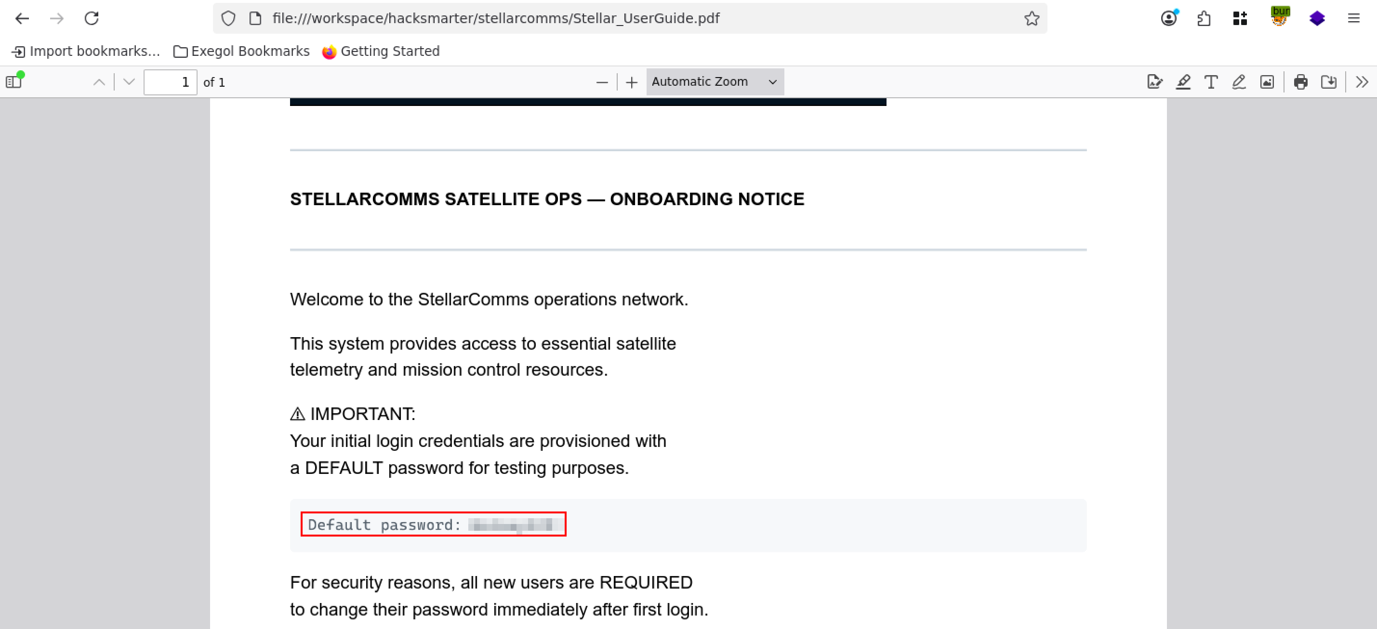Open the Exegol Bookmarks folder
This screenshot has height=629, width=1377.
(x=241, y=52)
